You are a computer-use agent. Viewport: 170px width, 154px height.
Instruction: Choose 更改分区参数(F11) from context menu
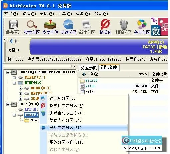84,142
